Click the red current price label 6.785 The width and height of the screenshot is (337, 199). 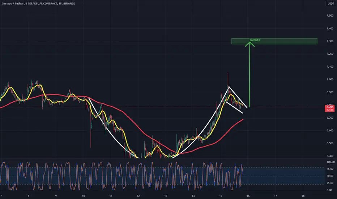[x=330, y=107]
